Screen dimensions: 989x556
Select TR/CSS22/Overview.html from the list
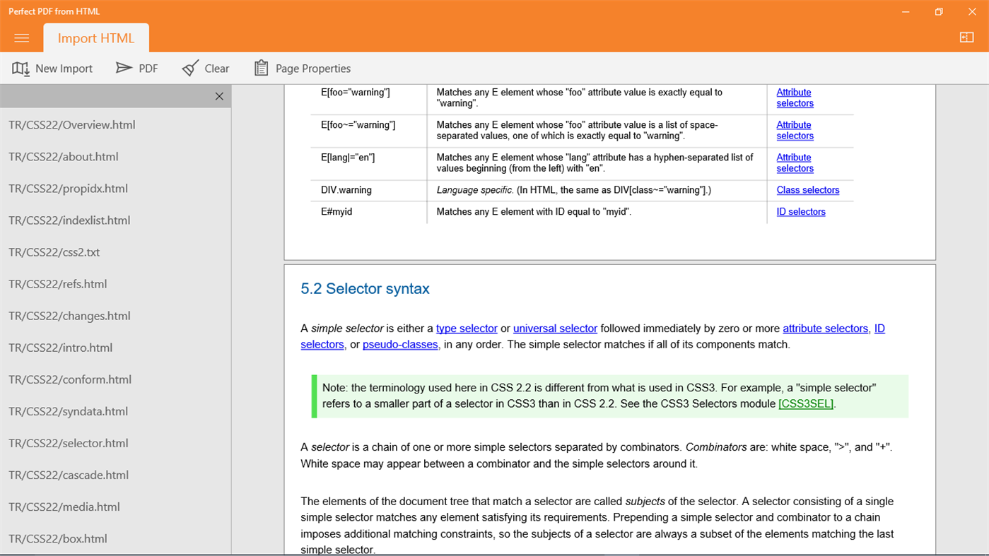71,124
